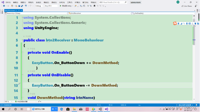Open the 工具(T) Tools menu
Viewport: 200px width, 112px height.
70,2
